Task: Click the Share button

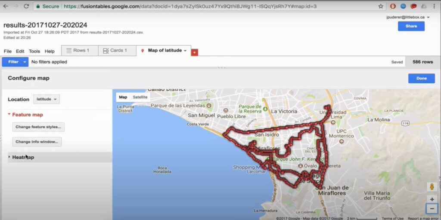Action: 411,26
